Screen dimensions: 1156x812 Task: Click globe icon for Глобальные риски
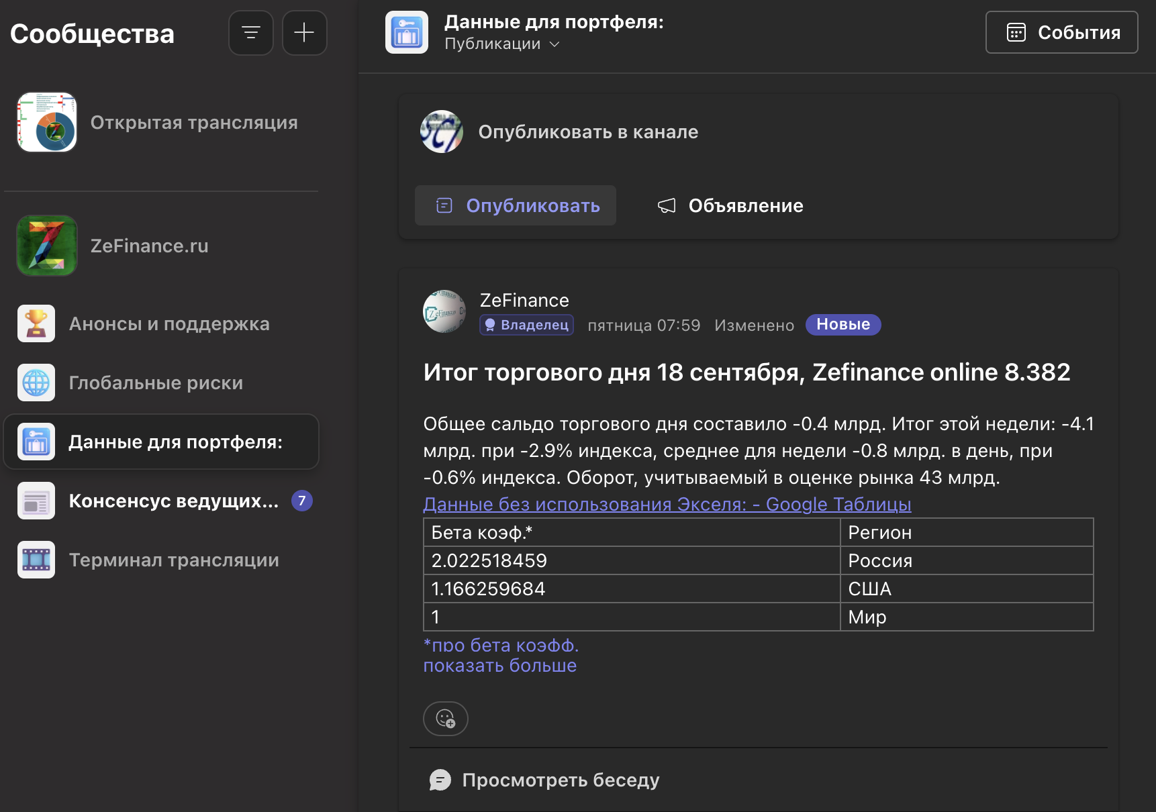[36, 383]
